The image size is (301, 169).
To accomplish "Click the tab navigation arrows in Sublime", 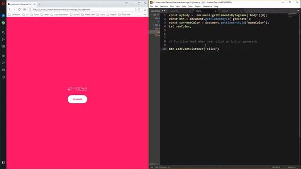I will coord(164,11).
